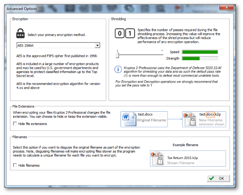Click the shredding passes slider thumb

pyautogui.click(x=117, y=55)
